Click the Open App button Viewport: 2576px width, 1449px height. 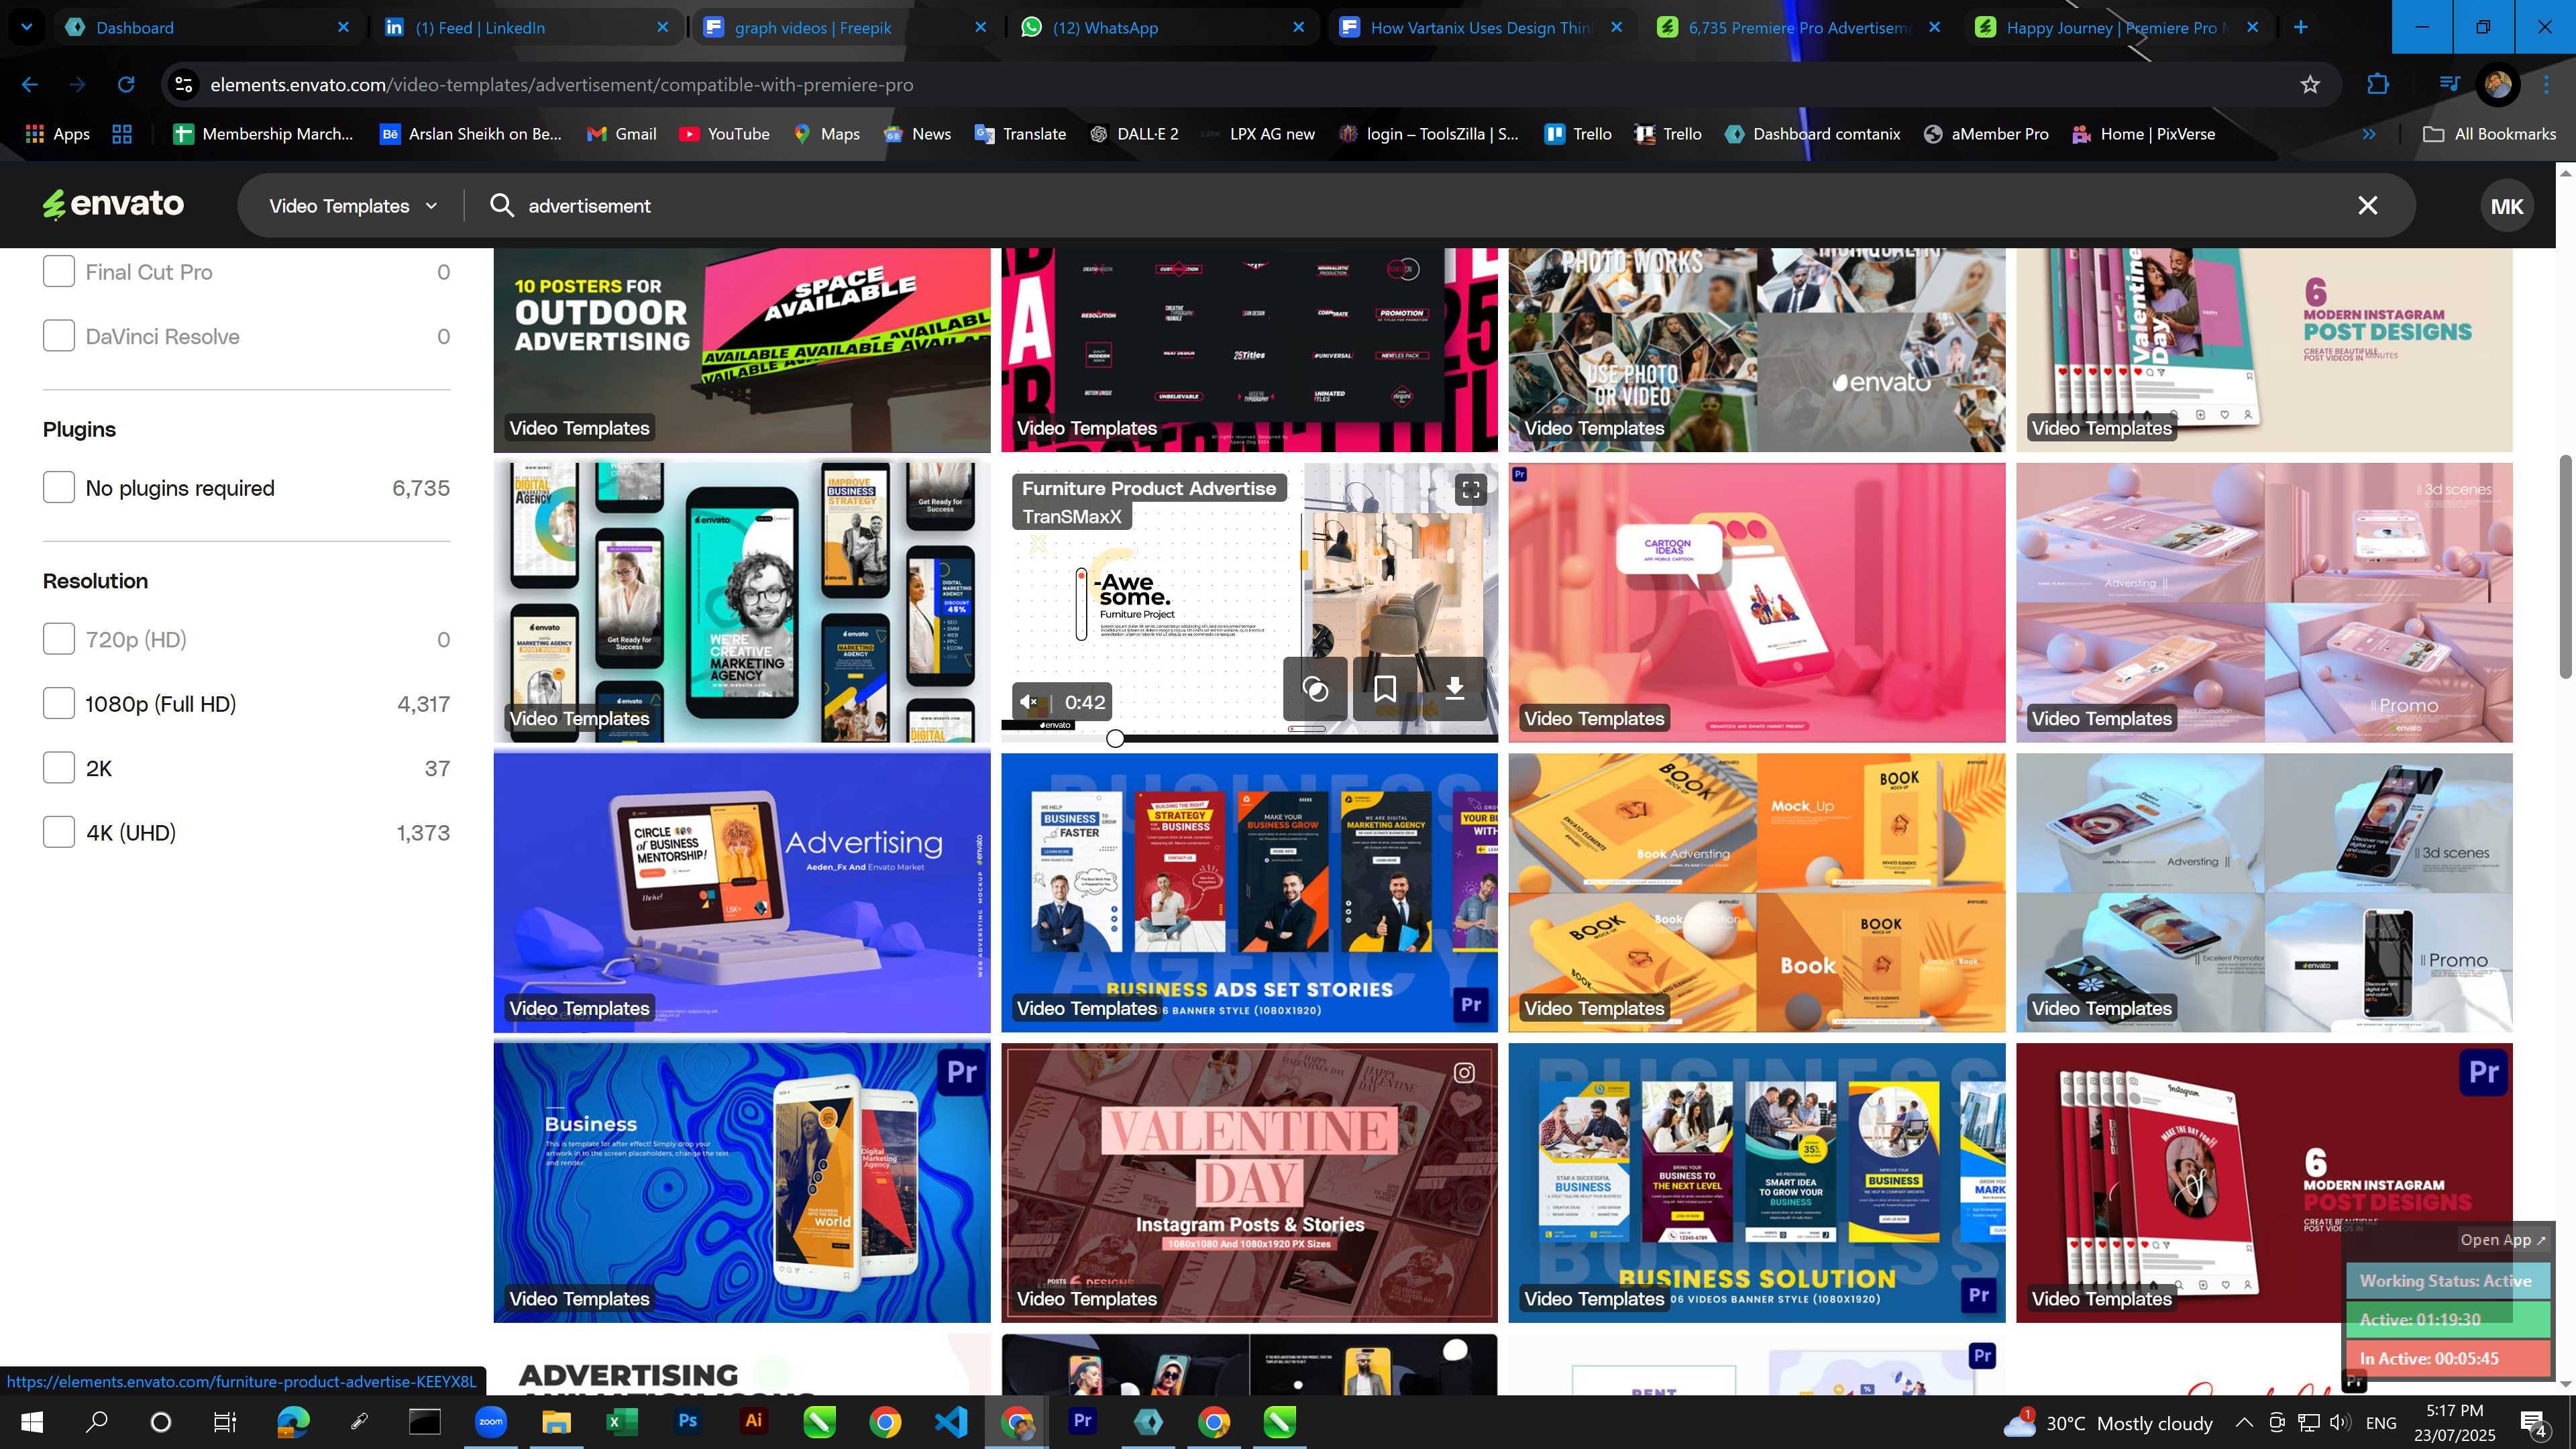(x=2503, y=1239)
